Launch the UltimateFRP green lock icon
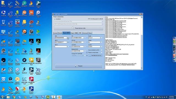This screenshot has width=176, height=99. [x=24, y=4]
